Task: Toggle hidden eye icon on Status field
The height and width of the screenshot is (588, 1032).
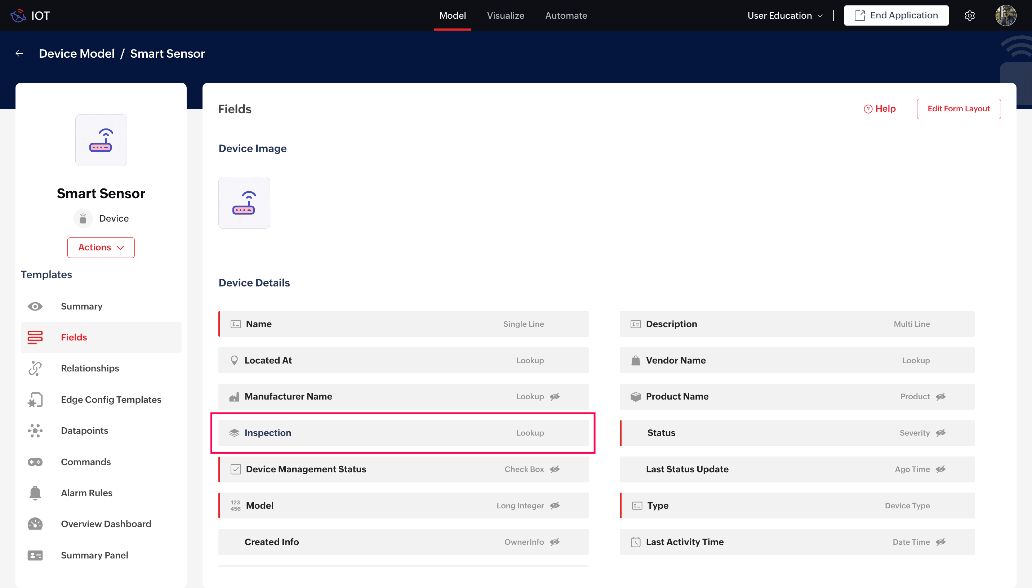Action: (940, 433)
